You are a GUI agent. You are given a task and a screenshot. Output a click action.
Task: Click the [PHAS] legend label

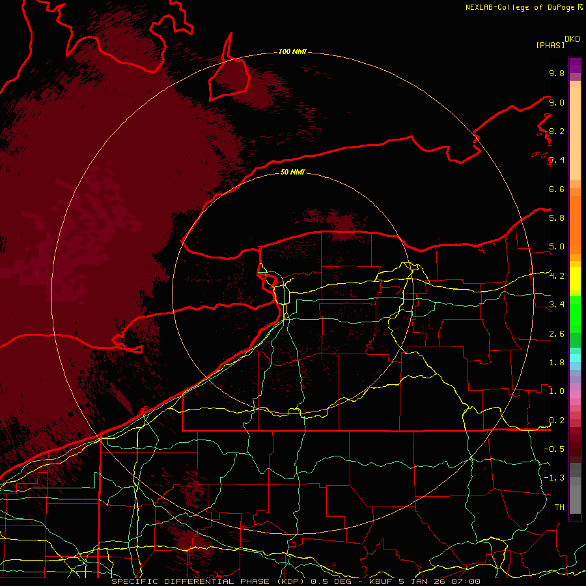550,45
